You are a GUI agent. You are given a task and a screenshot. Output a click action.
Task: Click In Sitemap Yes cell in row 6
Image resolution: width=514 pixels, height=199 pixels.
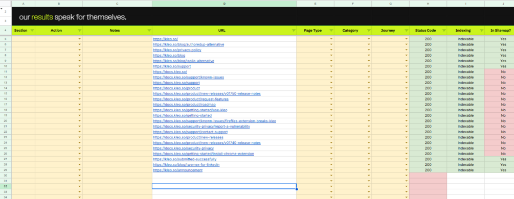tap(499, 44)
